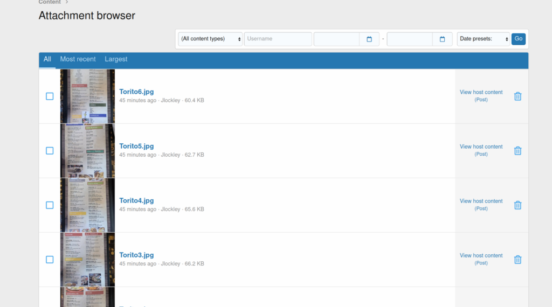Screen dimensions: 552x307
Task: Open the start date calendar picker icon
Action: click(x=369, y=39)
